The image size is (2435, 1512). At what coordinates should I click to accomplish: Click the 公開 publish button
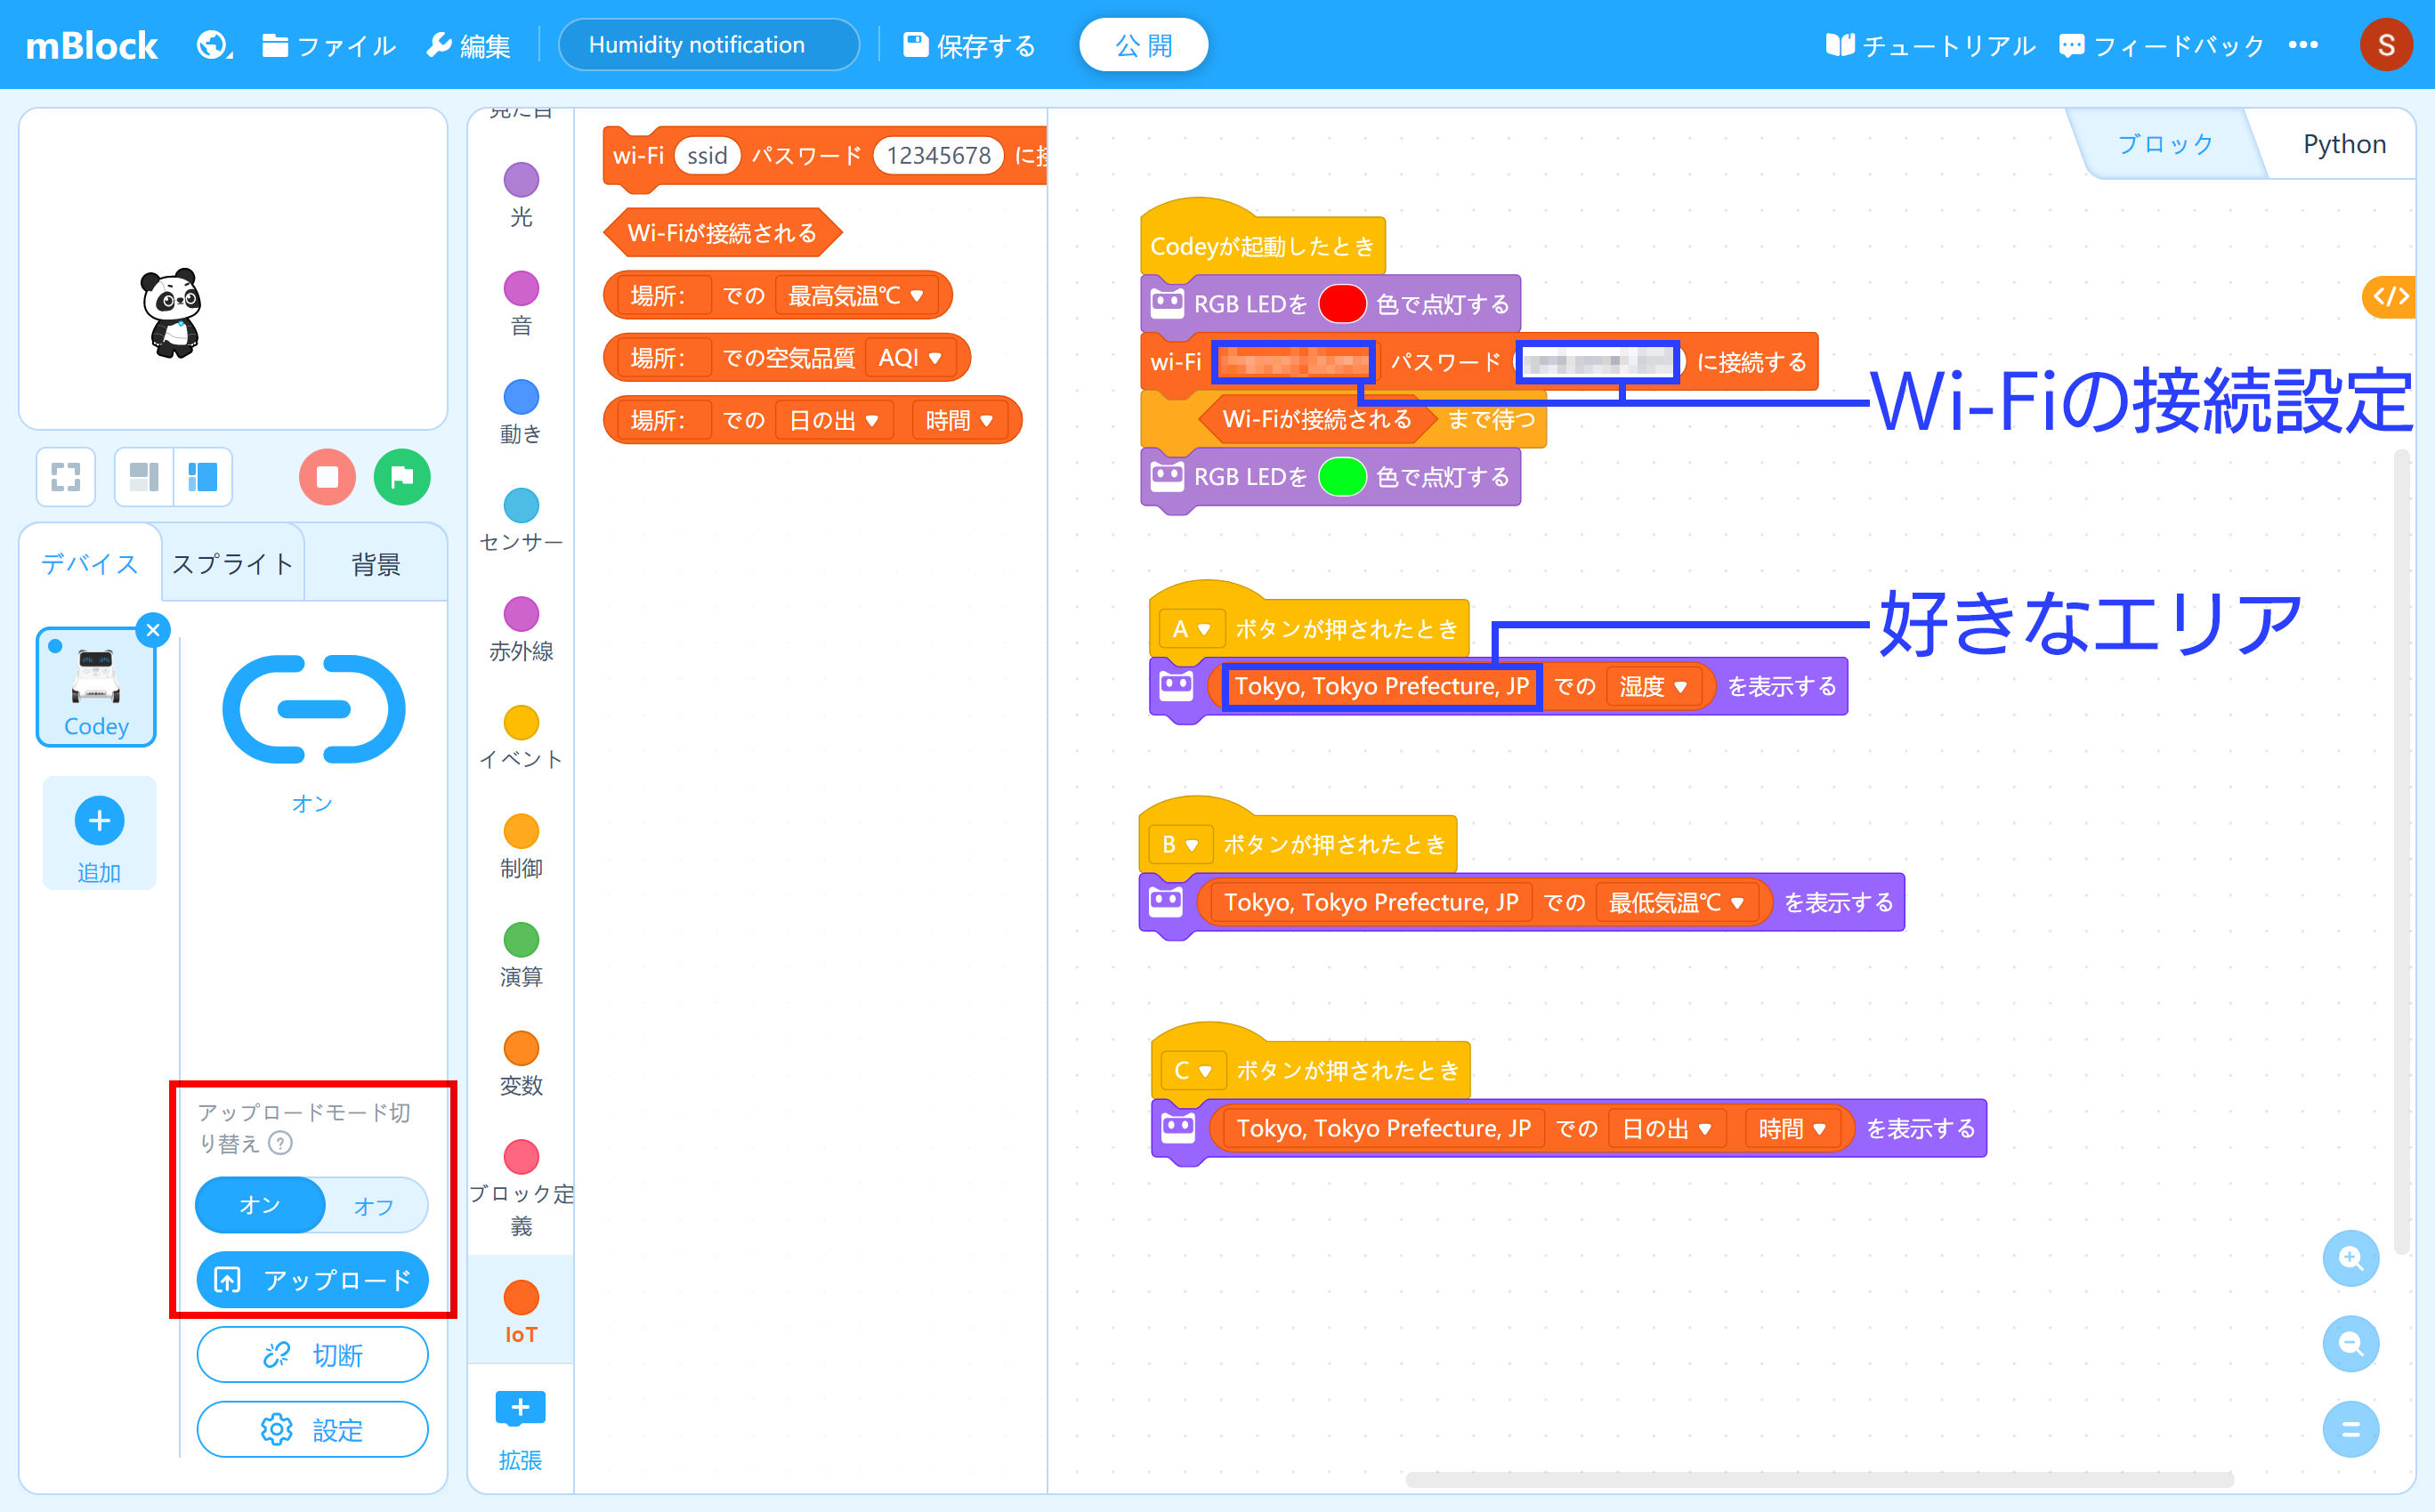1143,44
